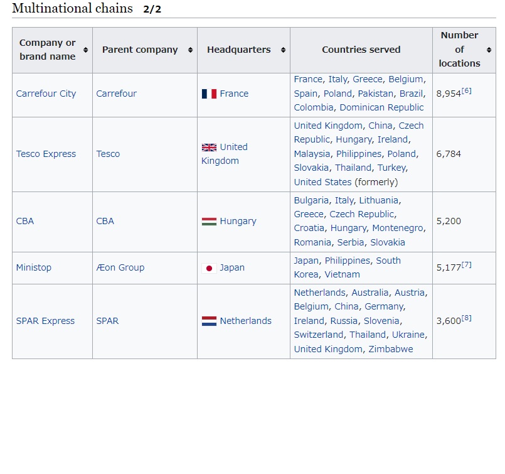Click the Hungary flag icon
The image size is (505, 474).
click(209, 221)
